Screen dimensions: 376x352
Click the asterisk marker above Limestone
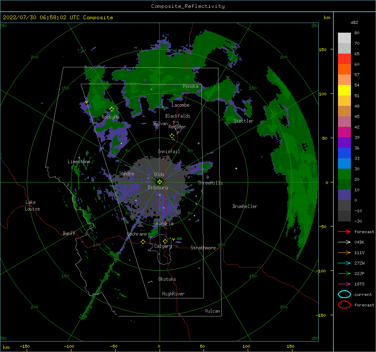click(x=79, y=158)
